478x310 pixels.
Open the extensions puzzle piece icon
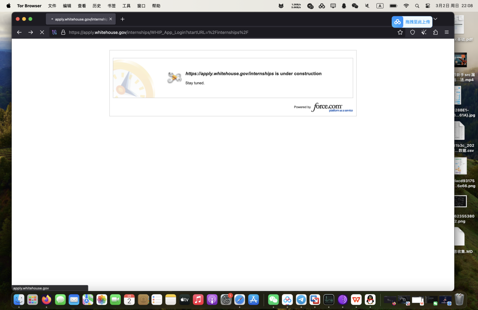coord(435,32)
